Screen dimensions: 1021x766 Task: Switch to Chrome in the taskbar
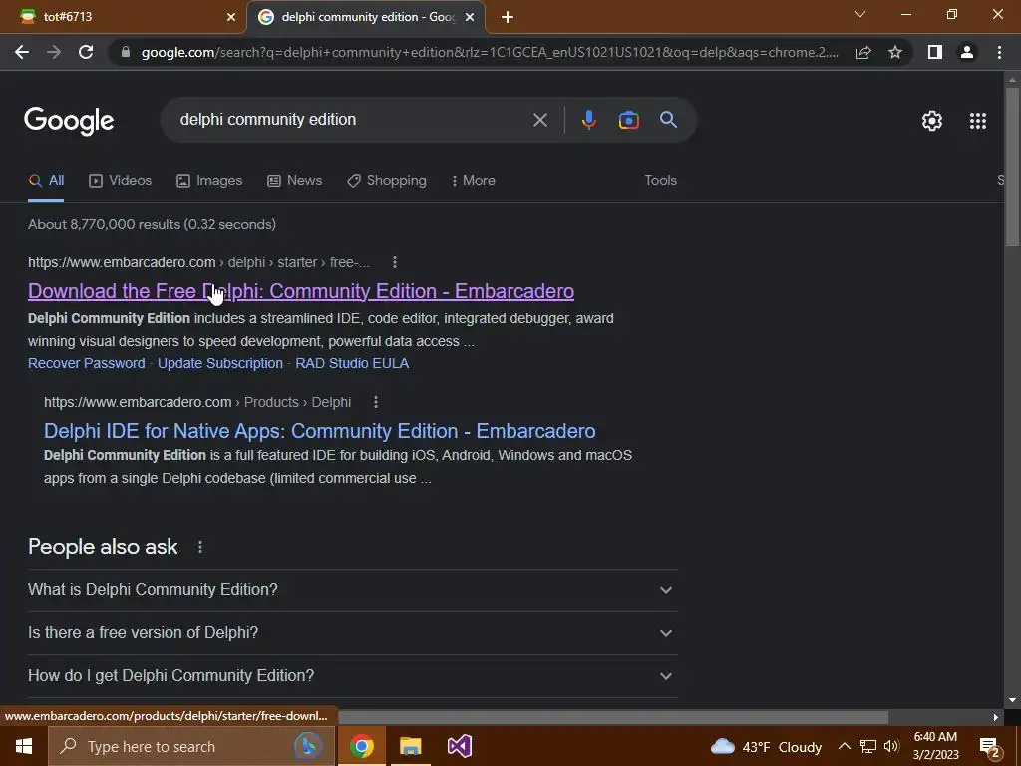tap(361, 746)
